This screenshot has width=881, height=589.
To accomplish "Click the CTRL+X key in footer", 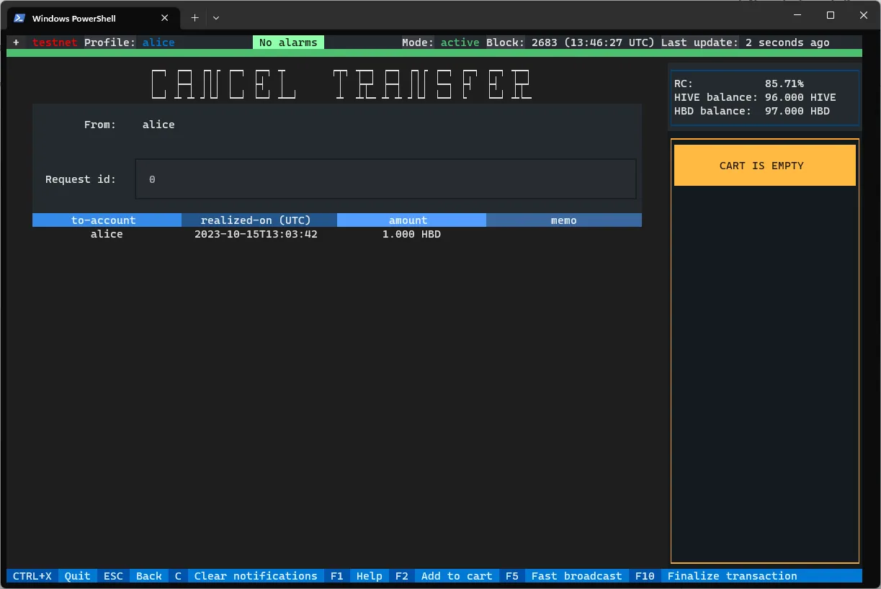I will coord(32,576).
